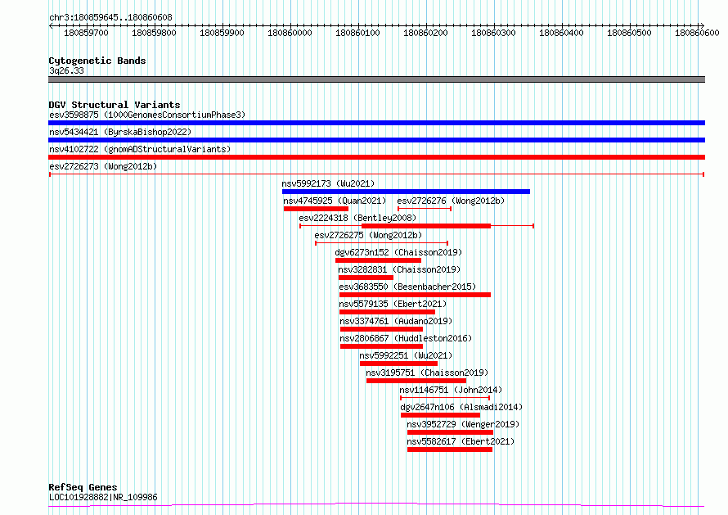Click ruler position 180860600

pyautogui.click(x=697, y=33)
